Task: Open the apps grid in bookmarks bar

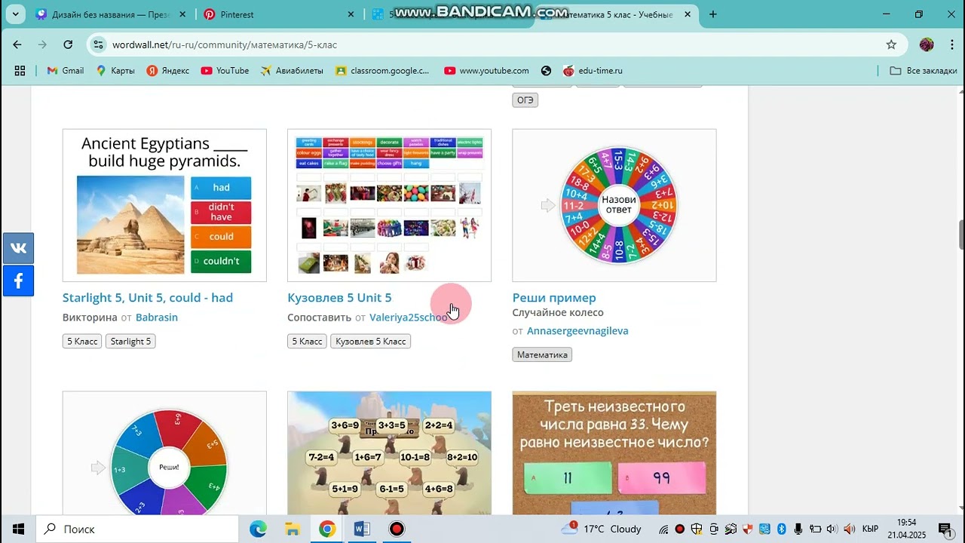Action: point(20,70)
